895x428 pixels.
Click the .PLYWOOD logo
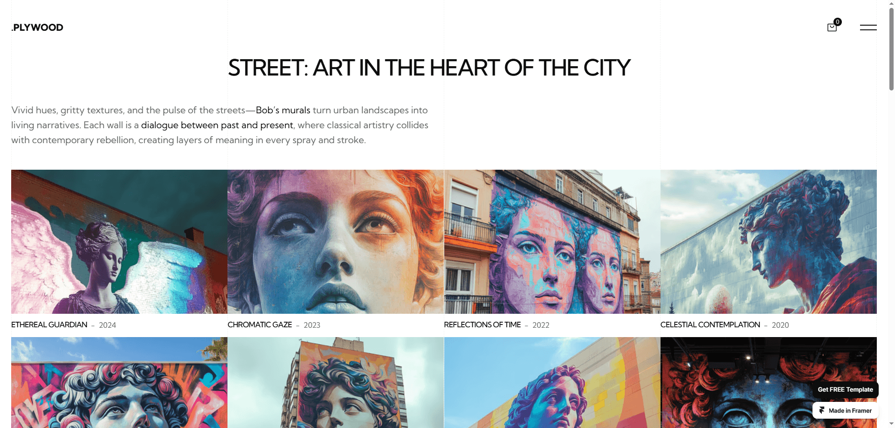[x=37, y=28]
